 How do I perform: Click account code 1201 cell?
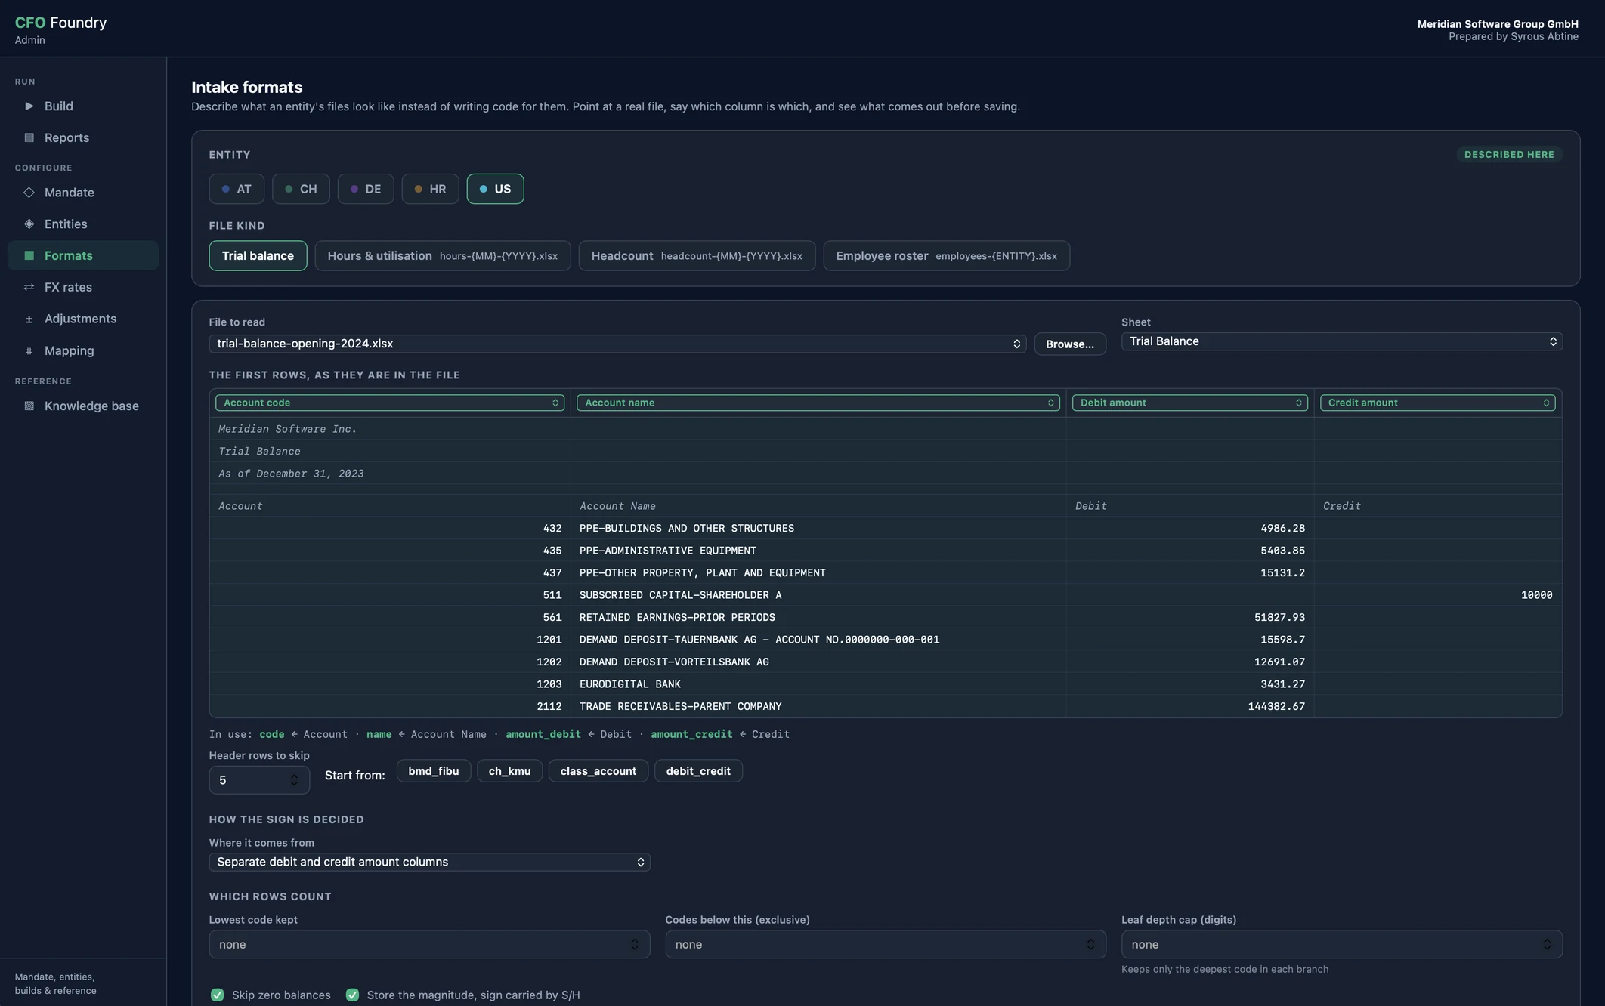(x=390, y=640)
